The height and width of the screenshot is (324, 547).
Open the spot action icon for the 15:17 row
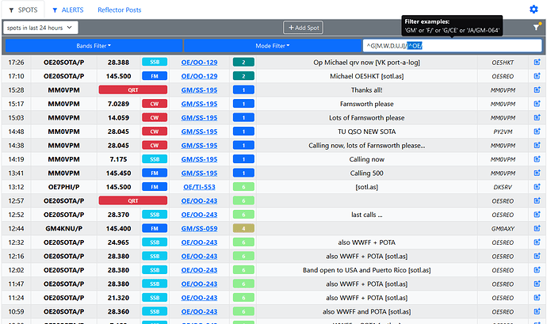tap(537, 104)
